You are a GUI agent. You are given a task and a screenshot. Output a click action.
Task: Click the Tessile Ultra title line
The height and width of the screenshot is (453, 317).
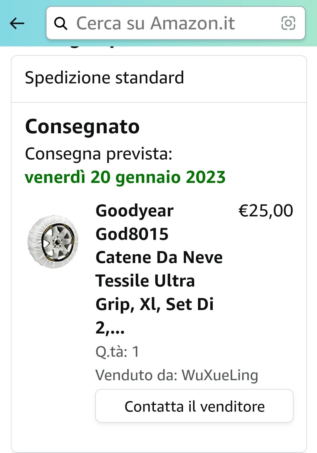[145, 281]
